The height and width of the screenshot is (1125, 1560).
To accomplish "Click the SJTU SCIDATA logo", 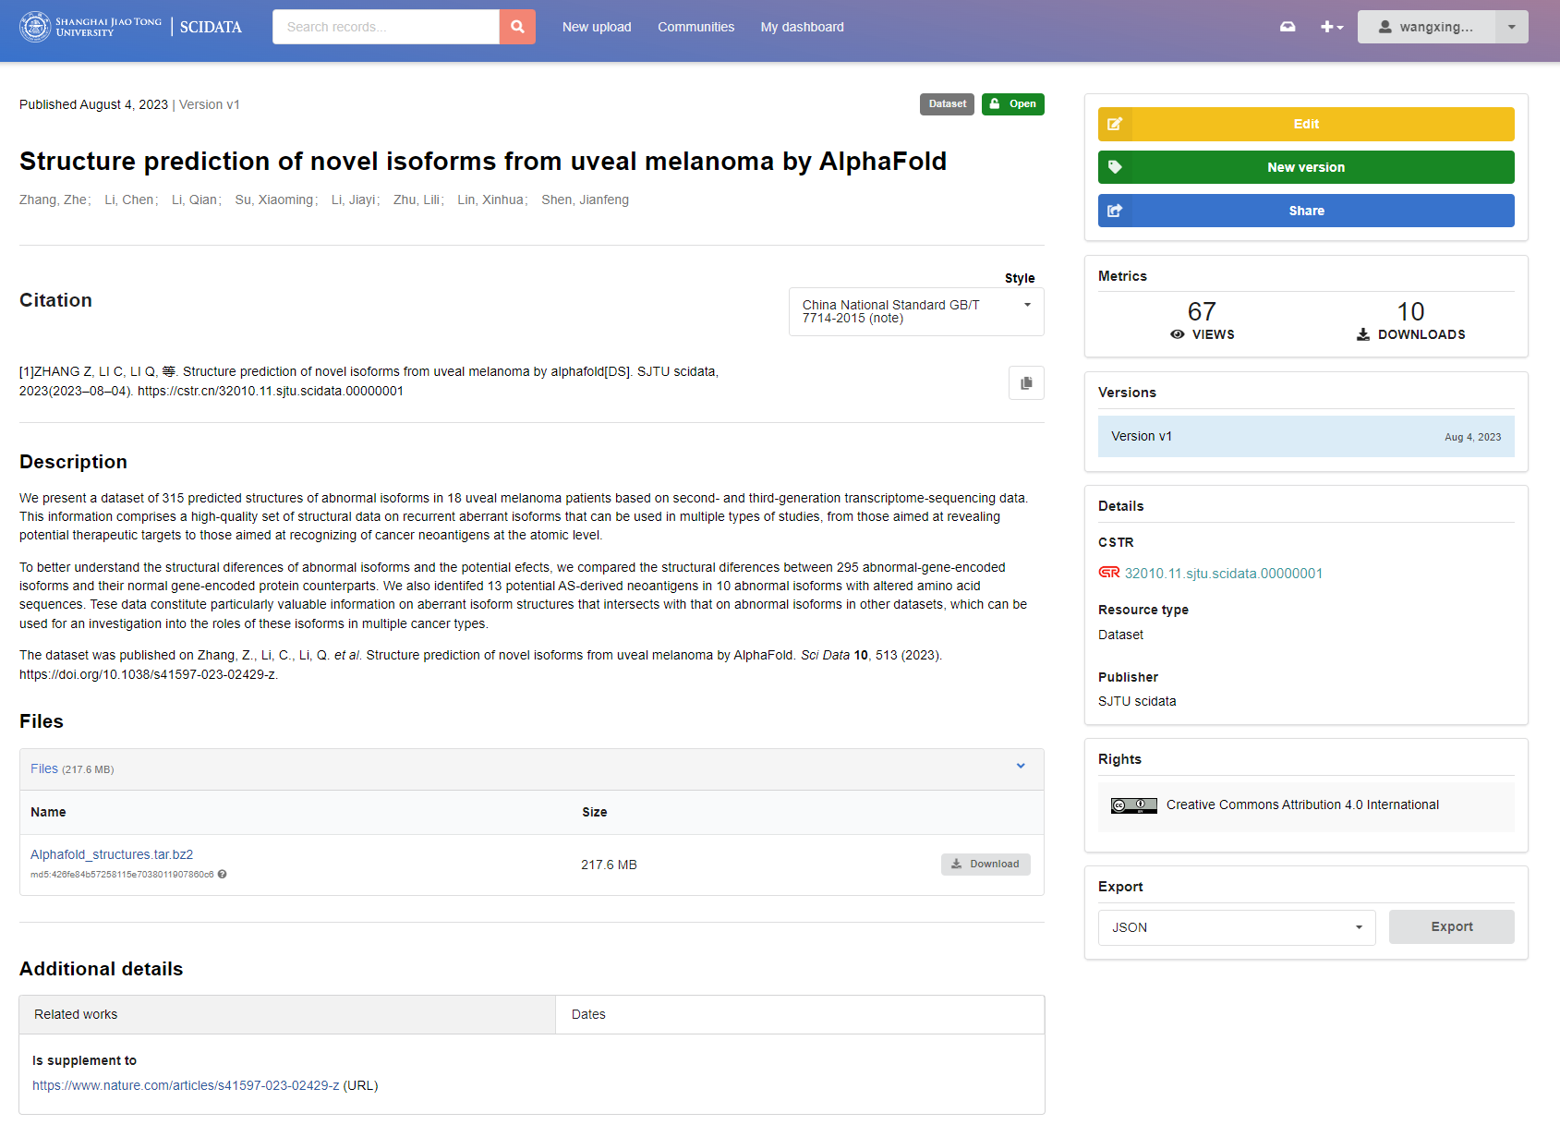I will (130, 27).
